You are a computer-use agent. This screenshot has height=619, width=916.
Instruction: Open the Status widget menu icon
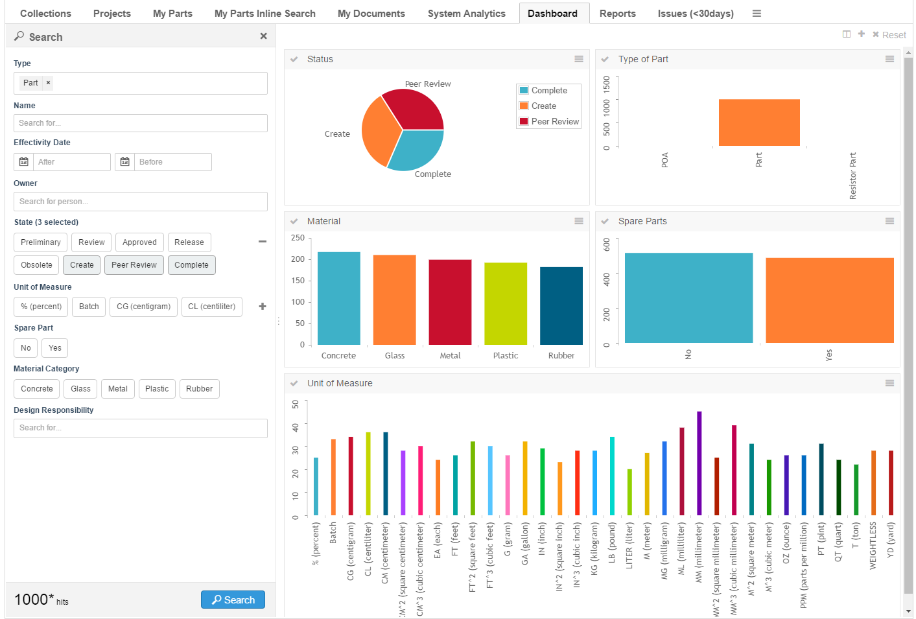[x=578, y=59]
